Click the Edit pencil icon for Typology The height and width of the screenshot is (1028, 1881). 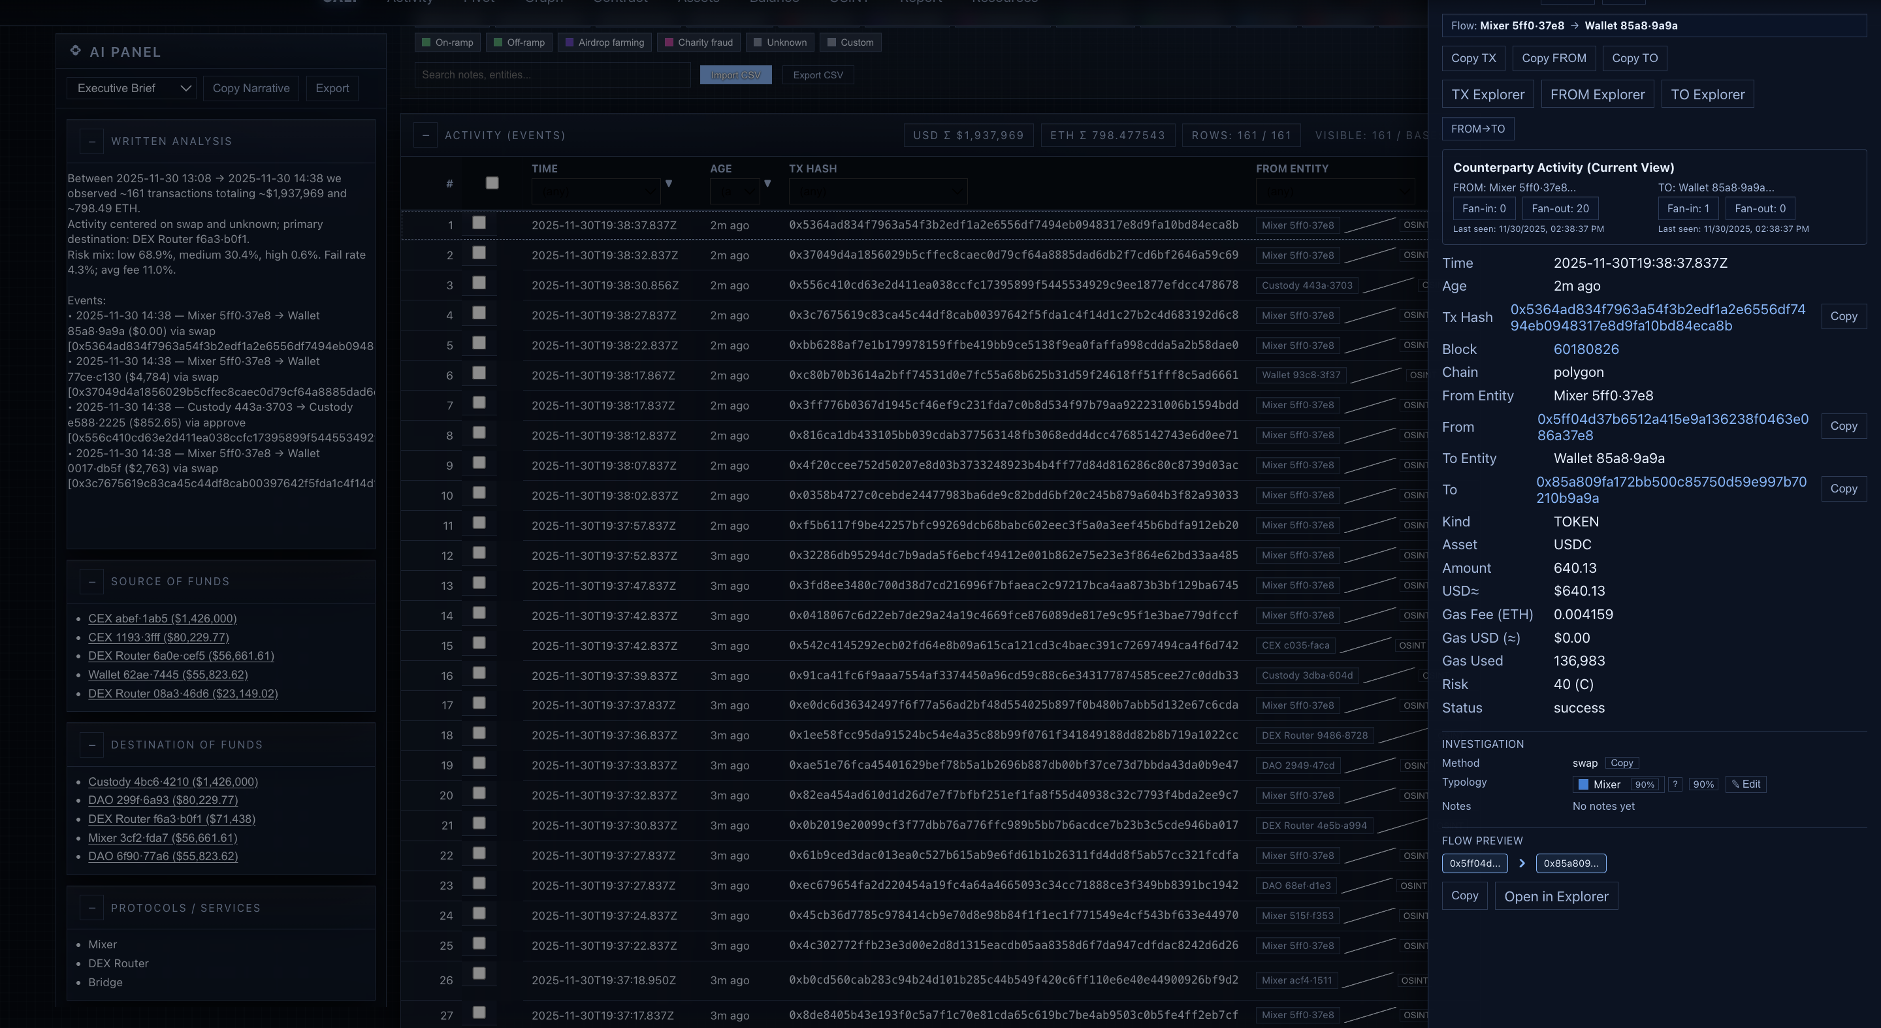[1745, 784]
